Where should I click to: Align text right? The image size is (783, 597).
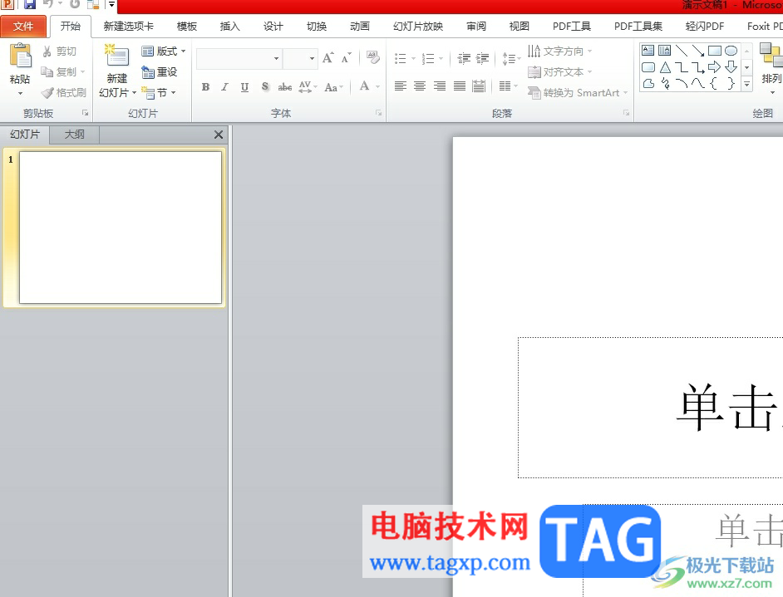[x=440, y=86]
